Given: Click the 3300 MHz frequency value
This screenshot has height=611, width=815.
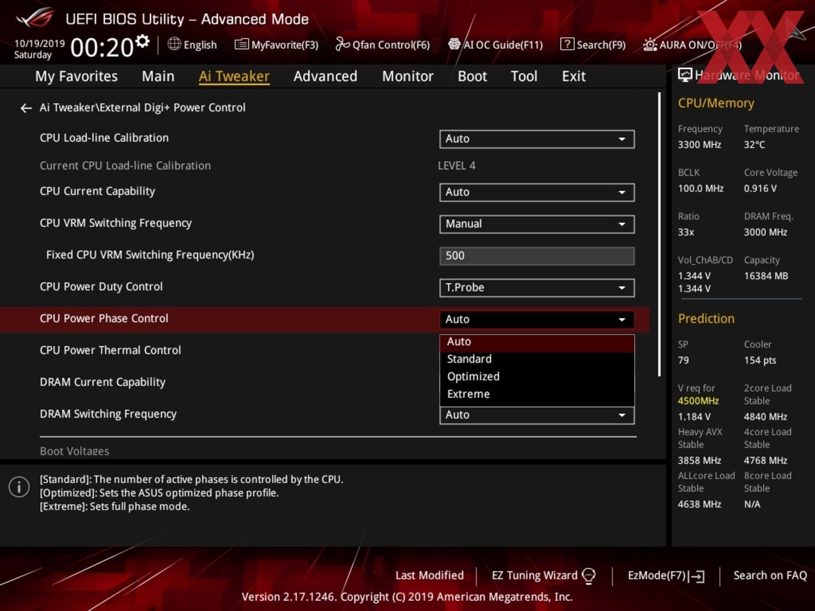Looking at the screenshot, I should click(699, 145).
